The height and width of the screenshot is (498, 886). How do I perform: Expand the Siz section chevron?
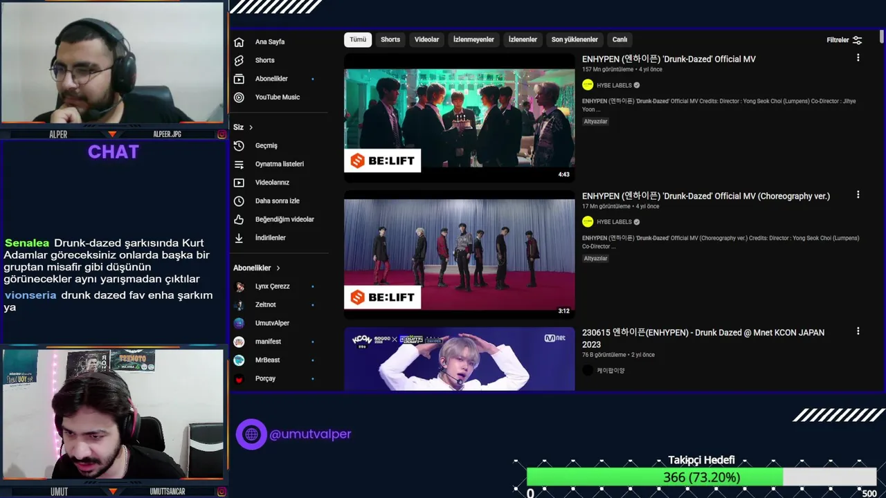(251, 127)
